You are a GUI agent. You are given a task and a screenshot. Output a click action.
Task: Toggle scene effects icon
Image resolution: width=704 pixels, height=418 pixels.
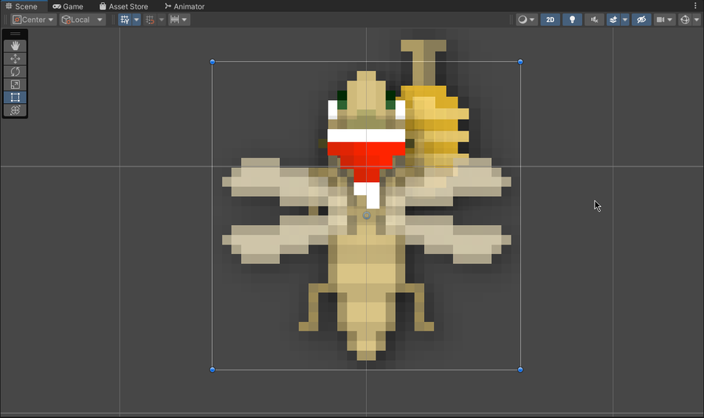coord(613,20)
